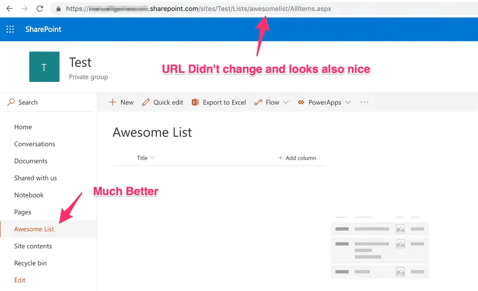Click the New item button
Image resolution: width=478 pixels, height=291 pixels.
[x=121, y=102]
